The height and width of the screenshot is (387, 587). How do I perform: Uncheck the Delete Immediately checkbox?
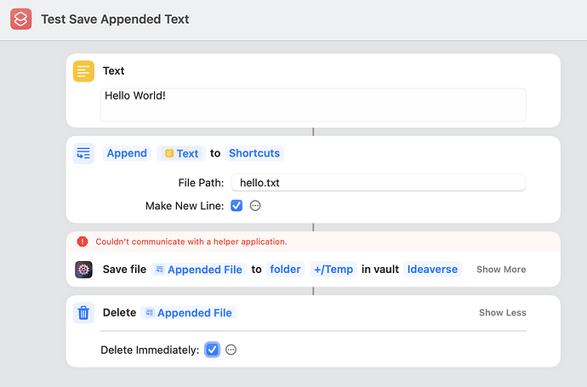212,350
